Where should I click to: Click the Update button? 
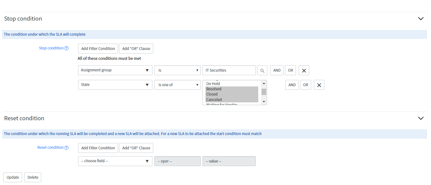pyautogui.click(x=13, y=177)
